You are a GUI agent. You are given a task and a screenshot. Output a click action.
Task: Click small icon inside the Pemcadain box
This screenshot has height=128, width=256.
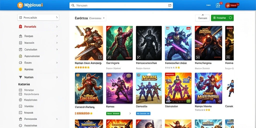click(x=20, y=17)
